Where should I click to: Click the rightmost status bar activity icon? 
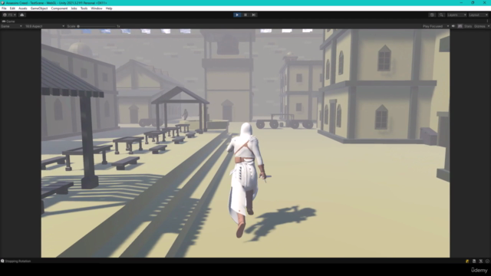coord(487,261)
